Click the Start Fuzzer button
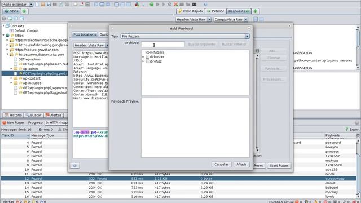Viewport: 361px width, 203px height. [279, 165]
